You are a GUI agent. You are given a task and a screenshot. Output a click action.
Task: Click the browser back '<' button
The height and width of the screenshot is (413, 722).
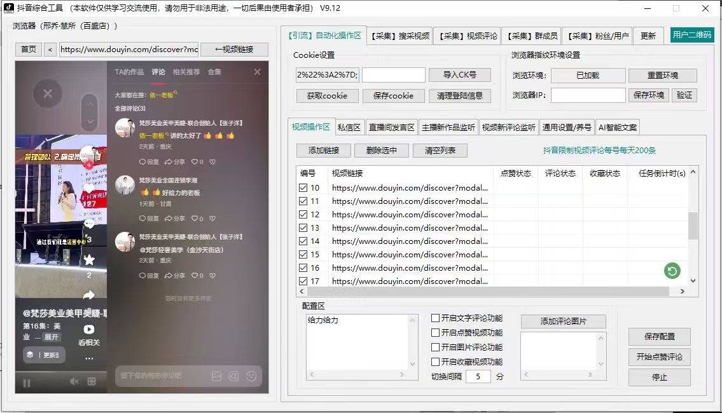coord(50,50)
